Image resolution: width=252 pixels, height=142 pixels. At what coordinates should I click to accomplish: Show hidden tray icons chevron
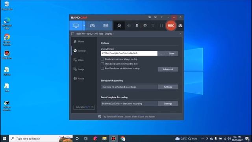tap(202, 138)
